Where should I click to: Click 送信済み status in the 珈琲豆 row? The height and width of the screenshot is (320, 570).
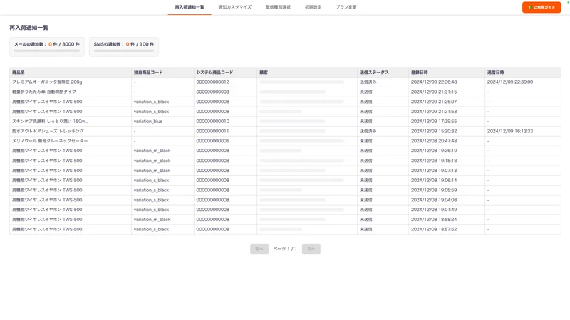[x=368, y=82]
